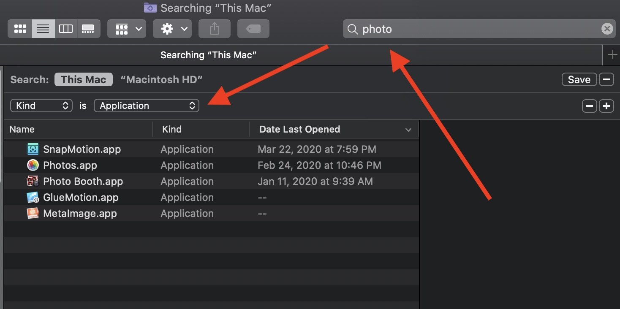Open the gear Action menu

coord(172,29)
